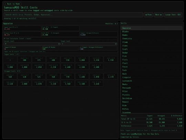Select Persuade in the Skills list
This screenshot has height=140, width=186.
click(x=152, y=88)
